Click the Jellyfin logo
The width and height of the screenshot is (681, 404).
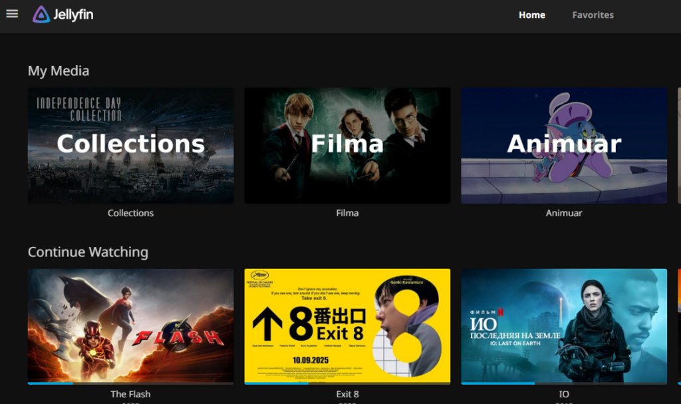63,15
